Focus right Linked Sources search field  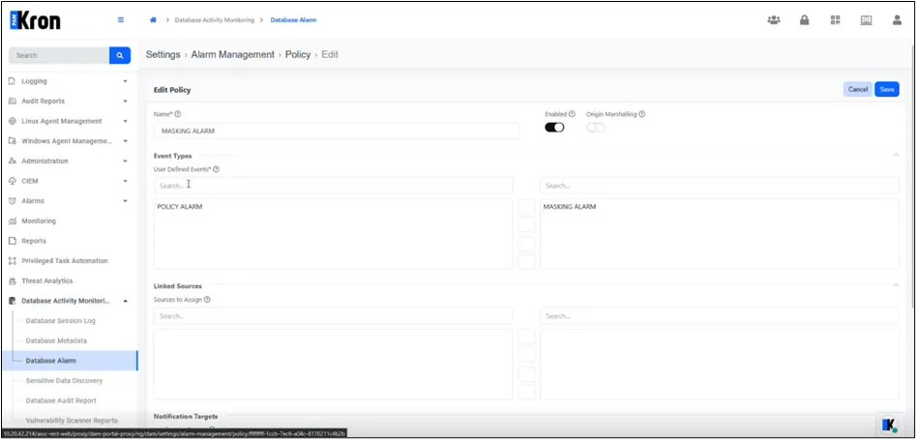tap(719, 316)
